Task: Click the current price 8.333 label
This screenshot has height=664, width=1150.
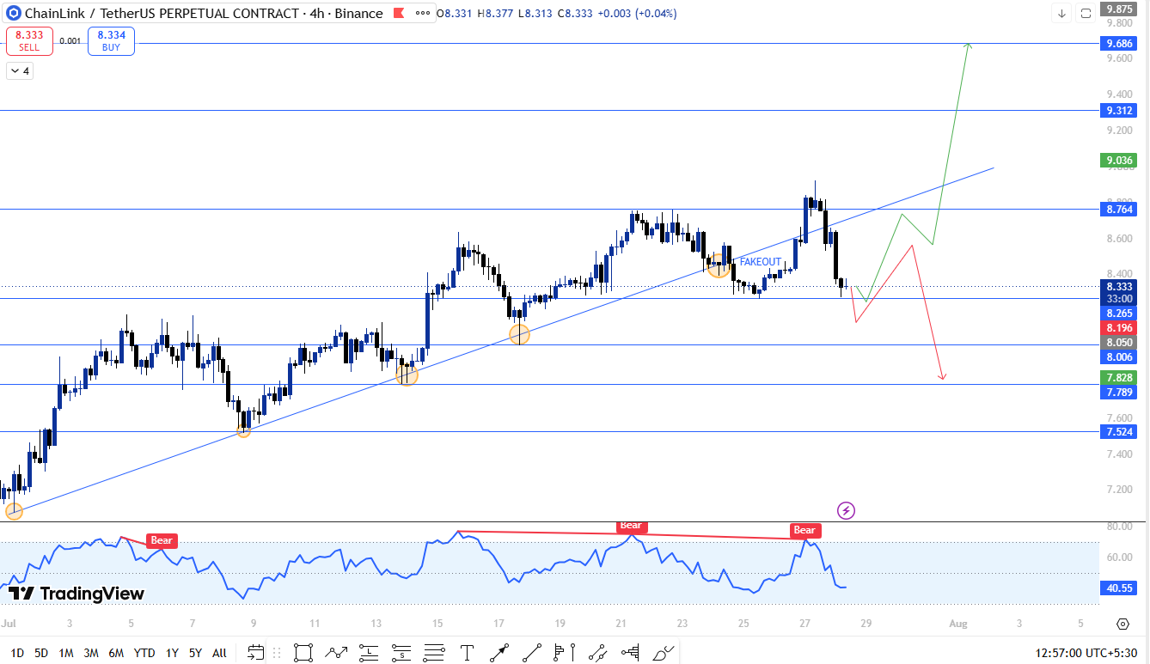Action: [x=1118, y=286]
